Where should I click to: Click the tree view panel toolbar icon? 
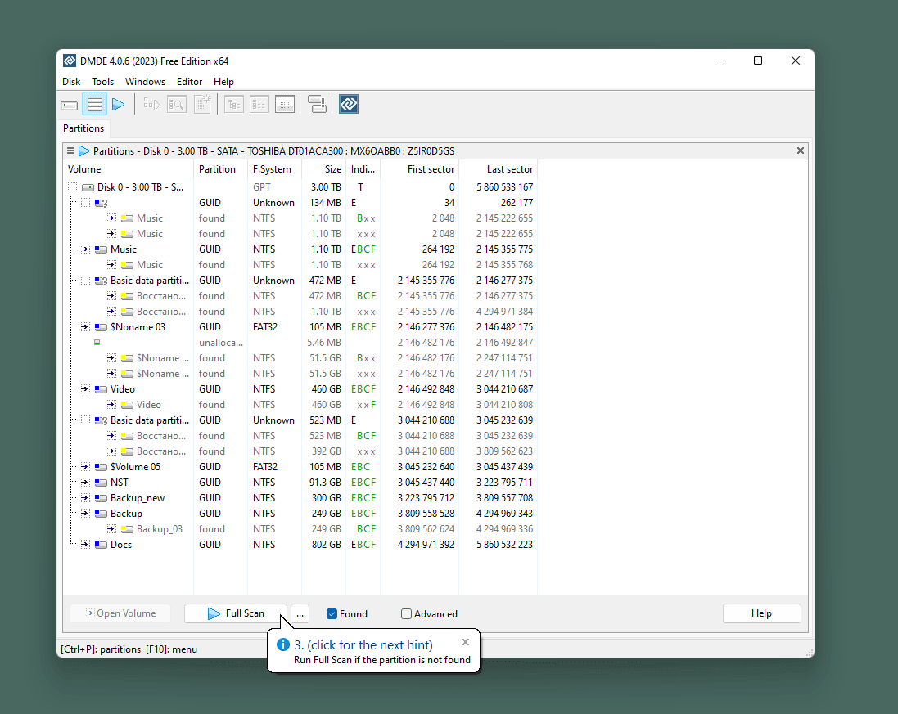click(233, 104)
